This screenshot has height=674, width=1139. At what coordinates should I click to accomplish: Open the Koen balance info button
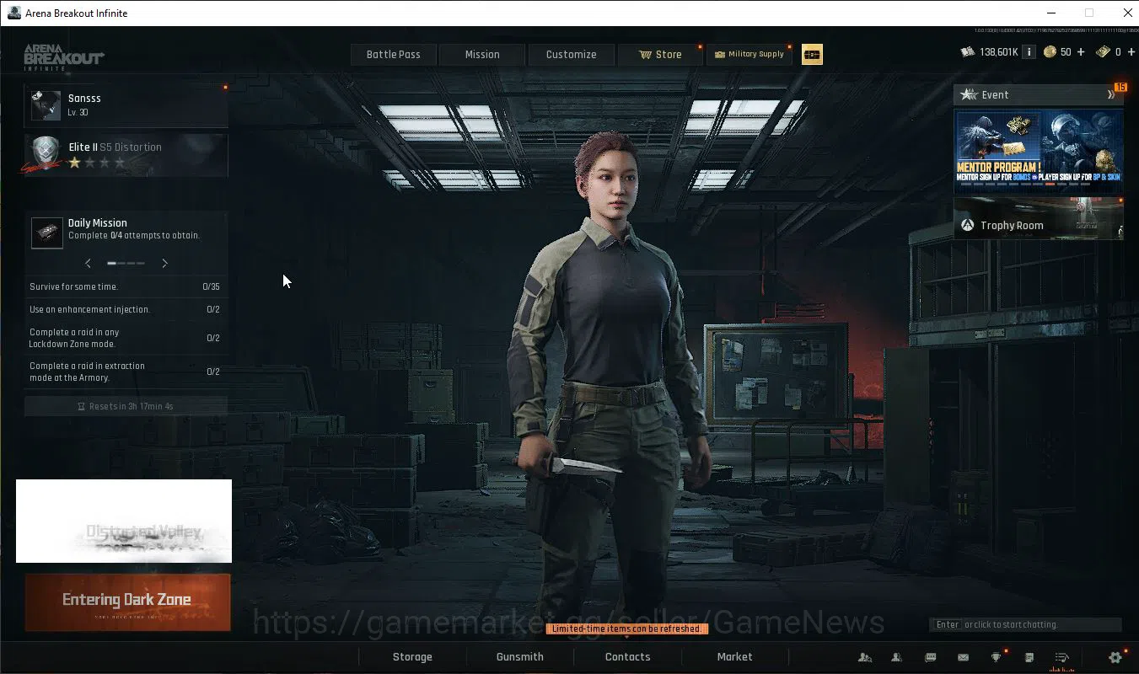point(1029,52)
